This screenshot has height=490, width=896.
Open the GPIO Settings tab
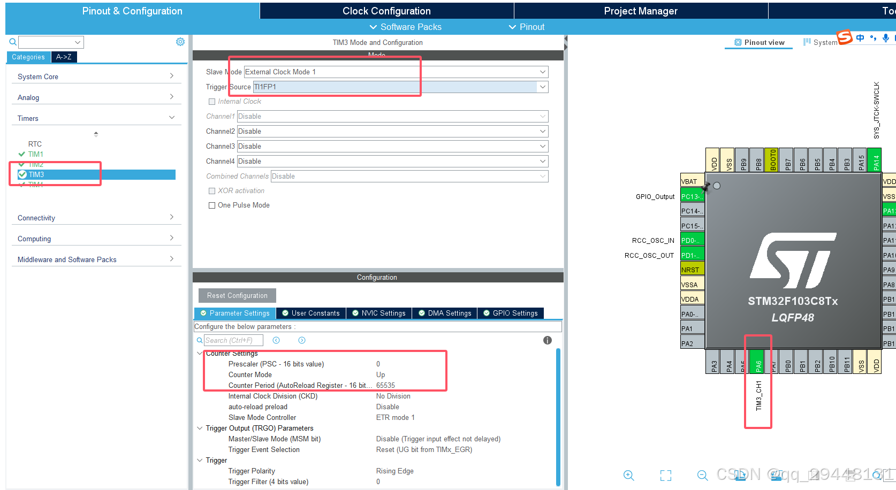(x=511, y=313)
